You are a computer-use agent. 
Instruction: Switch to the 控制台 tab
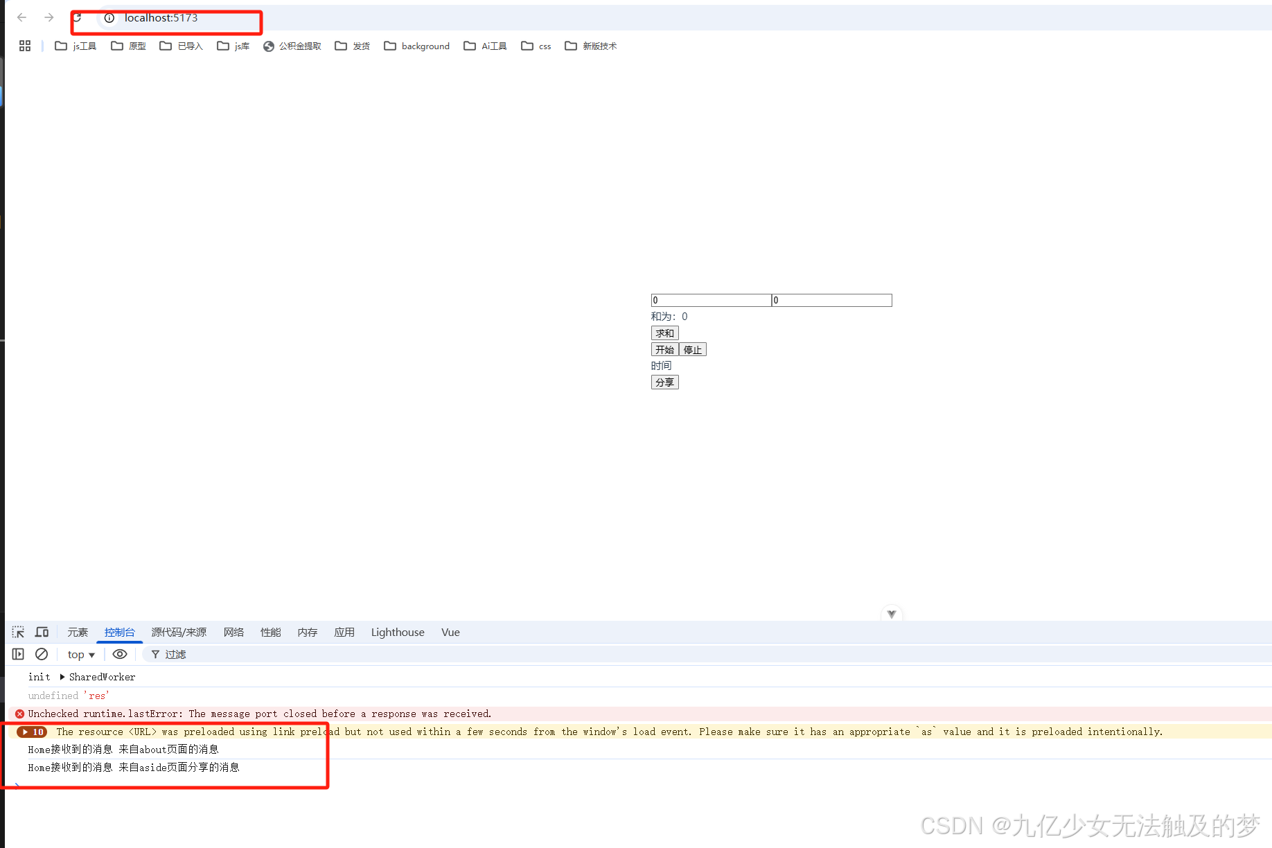point(119,632)
